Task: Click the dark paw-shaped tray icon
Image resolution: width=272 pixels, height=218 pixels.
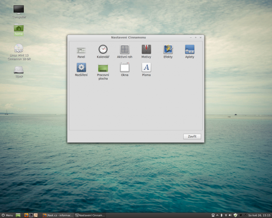Action: [241, 216]
